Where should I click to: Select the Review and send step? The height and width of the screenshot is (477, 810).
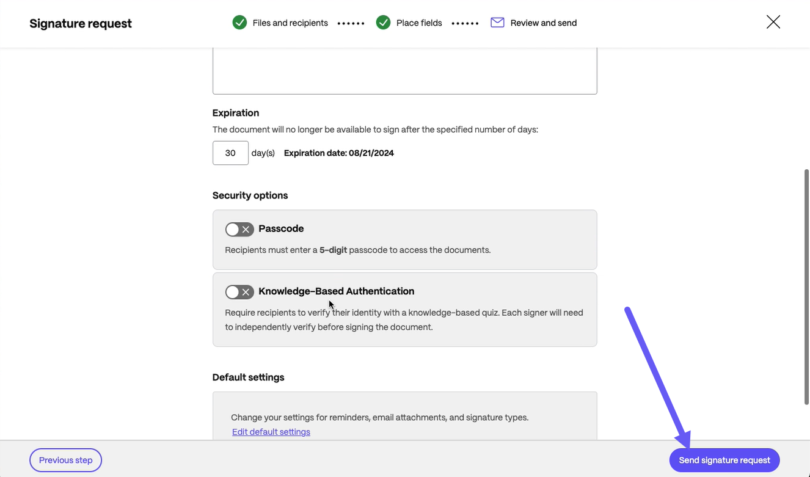pos(544,23)
